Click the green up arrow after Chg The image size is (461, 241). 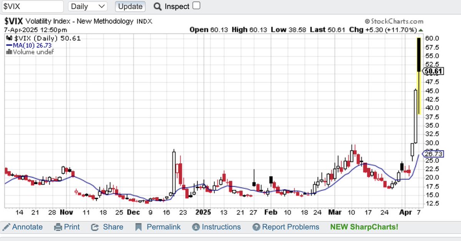(420, 30)
